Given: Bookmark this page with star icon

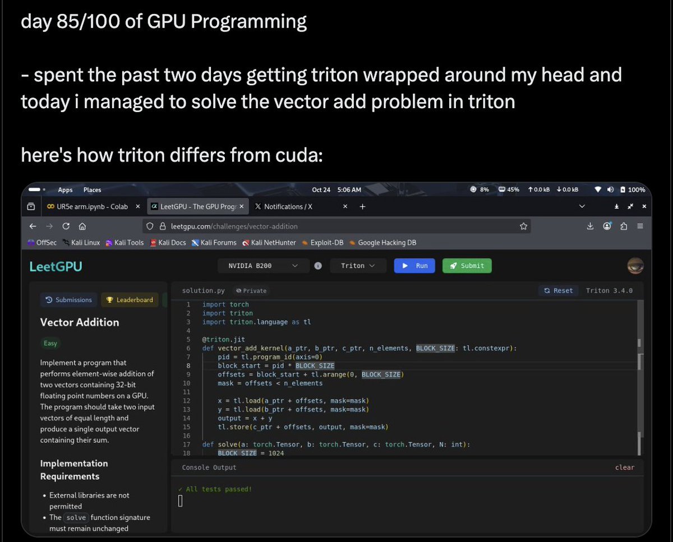Looking at the screenshot, I should pyautogui.click(x=523, y=226).
